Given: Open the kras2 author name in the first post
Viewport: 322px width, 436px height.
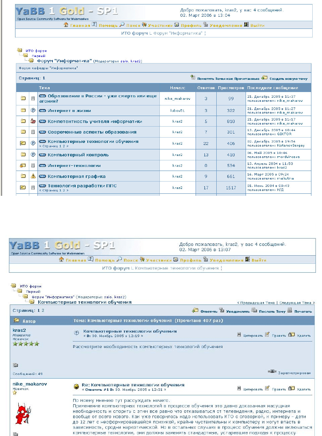Looking at the screenshot, I should pyautogui.click(x=19, y=330).
